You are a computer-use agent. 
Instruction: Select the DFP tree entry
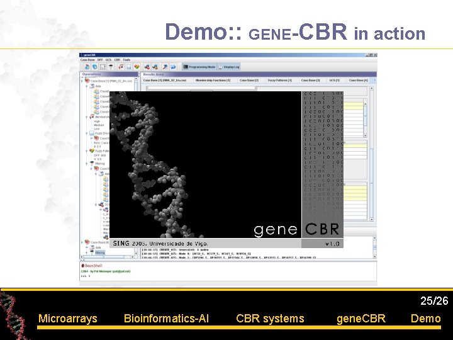99,156
